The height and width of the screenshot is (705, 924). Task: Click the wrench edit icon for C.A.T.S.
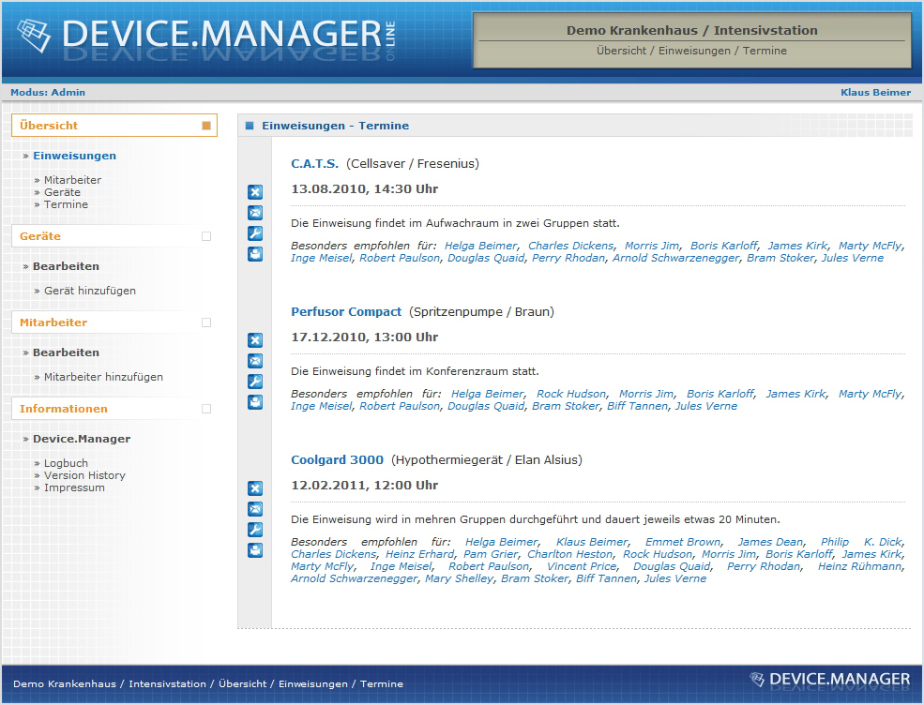point(255,233)
